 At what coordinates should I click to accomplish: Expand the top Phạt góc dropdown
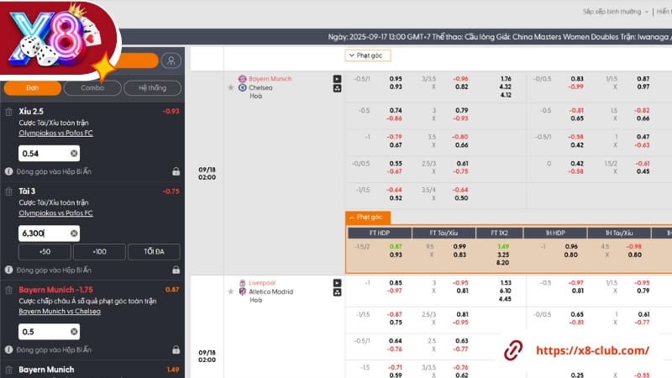click(x=368, y=55)
